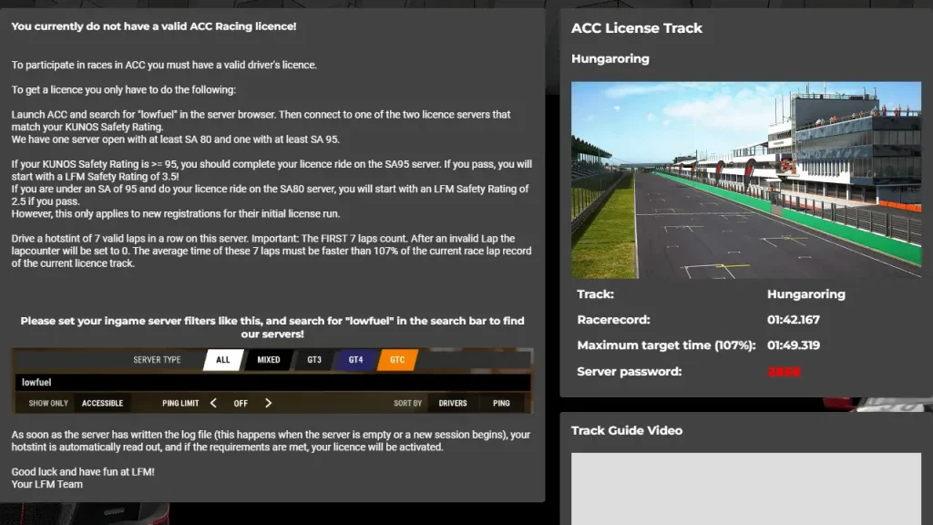This screenshot has width=933, height=525.
Task: Sort the server list by DRIVERS
Action: (454, 403)
